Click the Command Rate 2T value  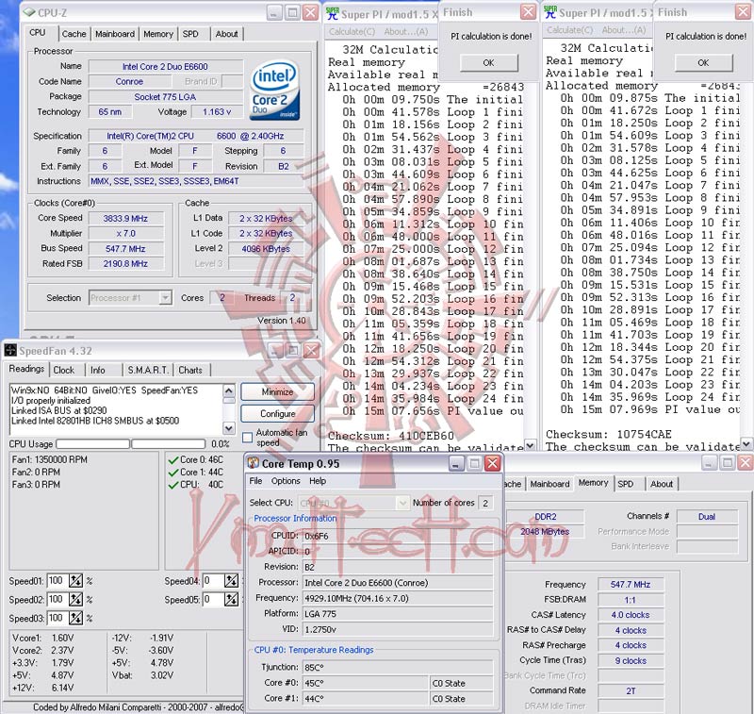(631, 691)
